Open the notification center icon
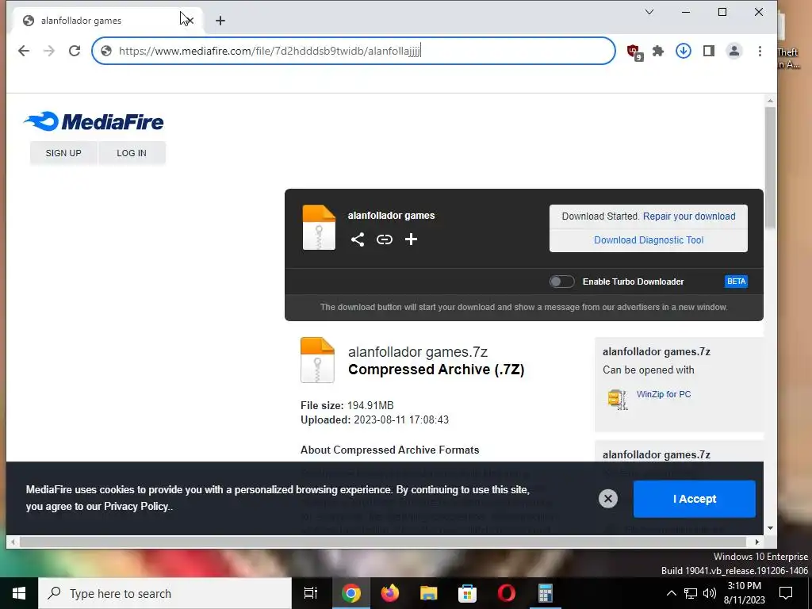The height and width of the screenshot is (609, 812). click(786, 593)
